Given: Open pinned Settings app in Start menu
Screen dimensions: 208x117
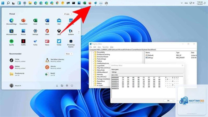Looking at the screenshot, I should coord(35,32).
